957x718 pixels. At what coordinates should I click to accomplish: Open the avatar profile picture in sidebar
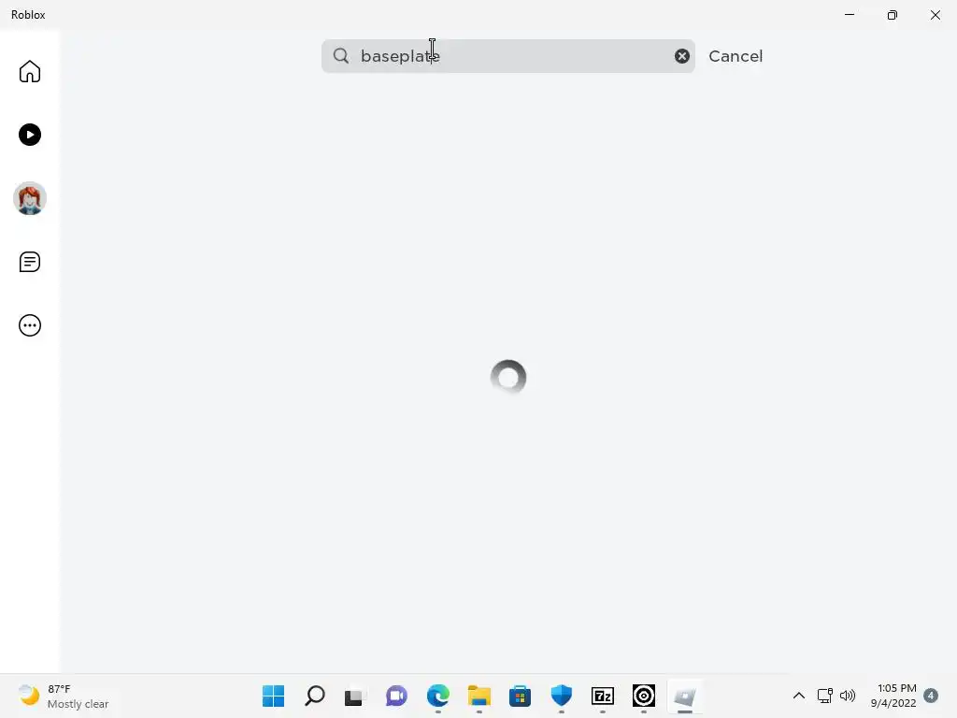click(x=29, y=198)
